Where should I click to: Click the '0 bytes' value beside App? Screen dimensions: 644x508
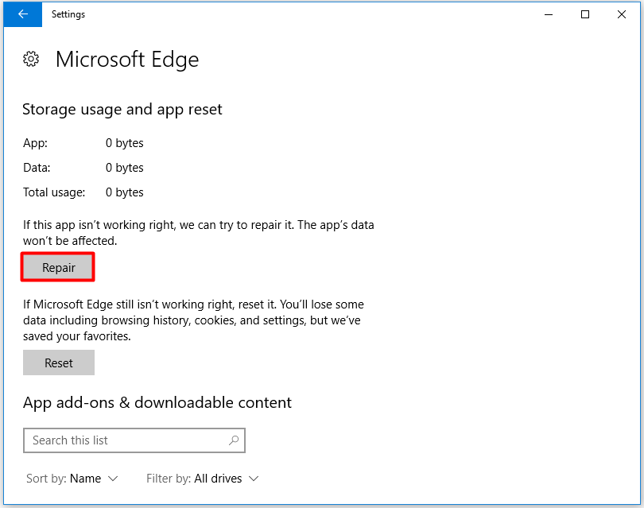coord(125,143)
